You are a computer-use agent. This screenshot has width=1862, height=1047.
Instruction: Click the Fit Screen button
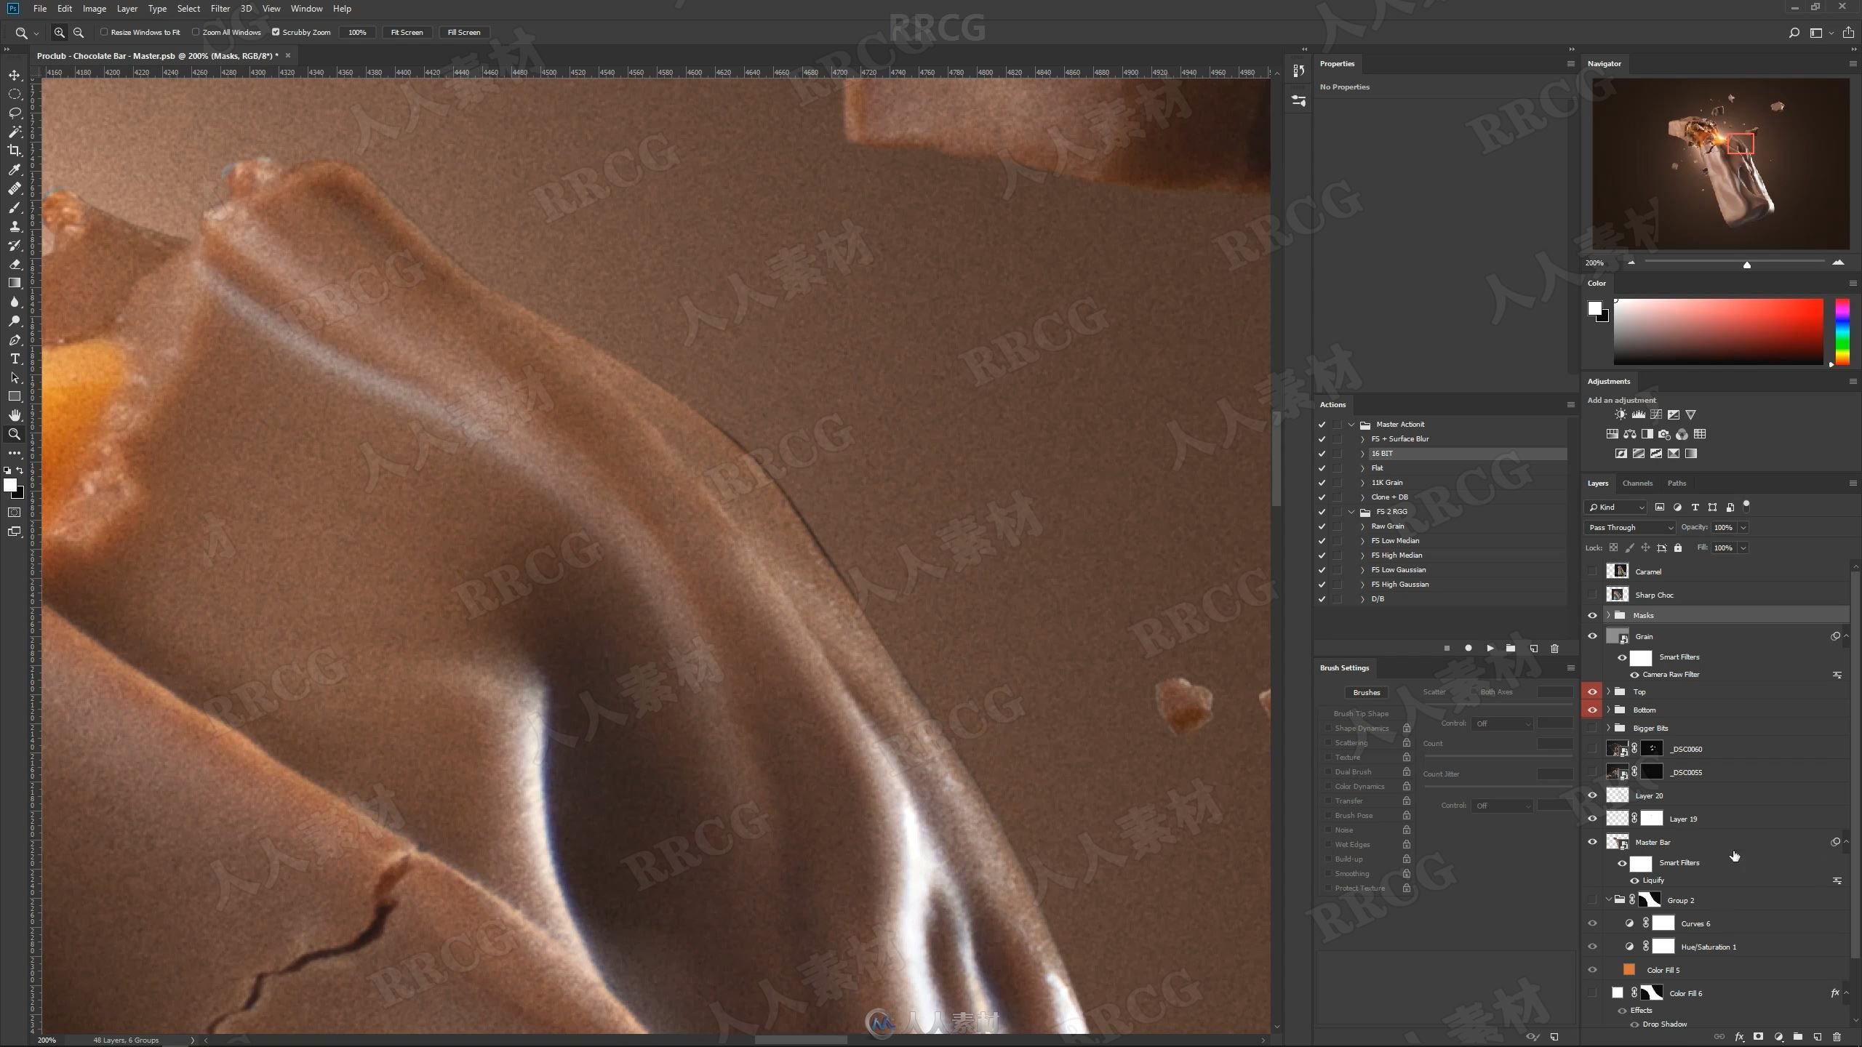[407, 32]
